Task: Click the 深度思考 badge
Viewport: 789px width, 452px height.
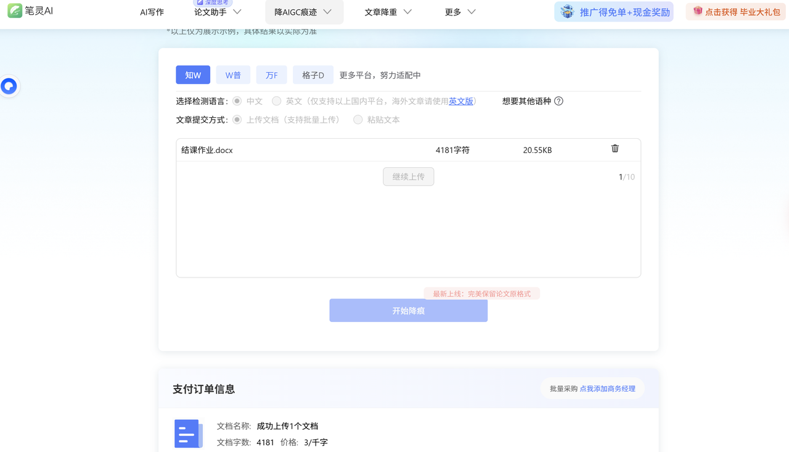Action: [x=213, y=3]
